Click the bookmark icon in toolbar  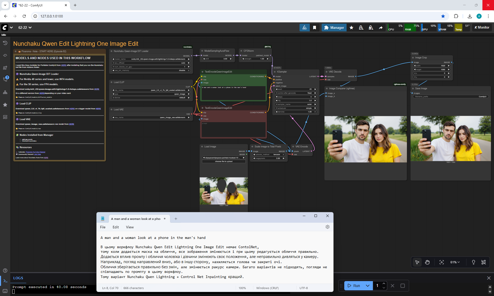(314, 28)
